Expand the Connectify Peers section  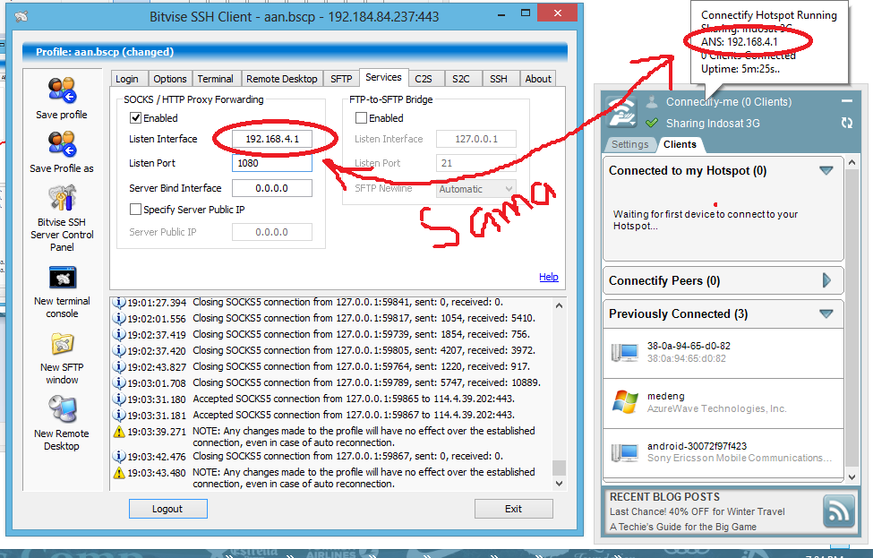[826, 280]
